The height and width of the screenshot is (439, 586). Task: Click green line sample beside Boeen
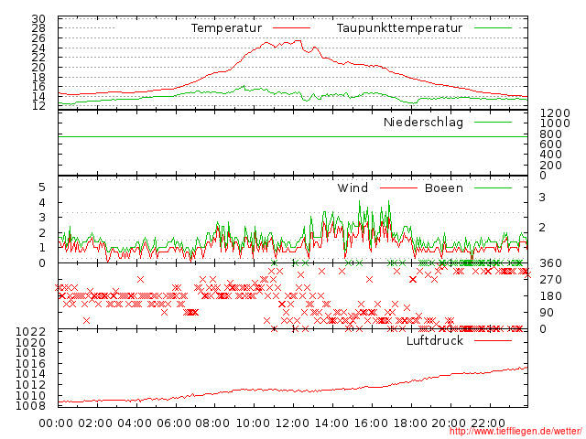493,187
